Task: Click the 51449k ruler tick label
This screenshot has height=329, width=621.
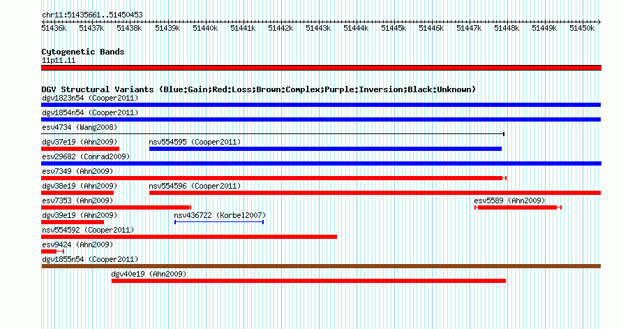Action: pos(544,28)
